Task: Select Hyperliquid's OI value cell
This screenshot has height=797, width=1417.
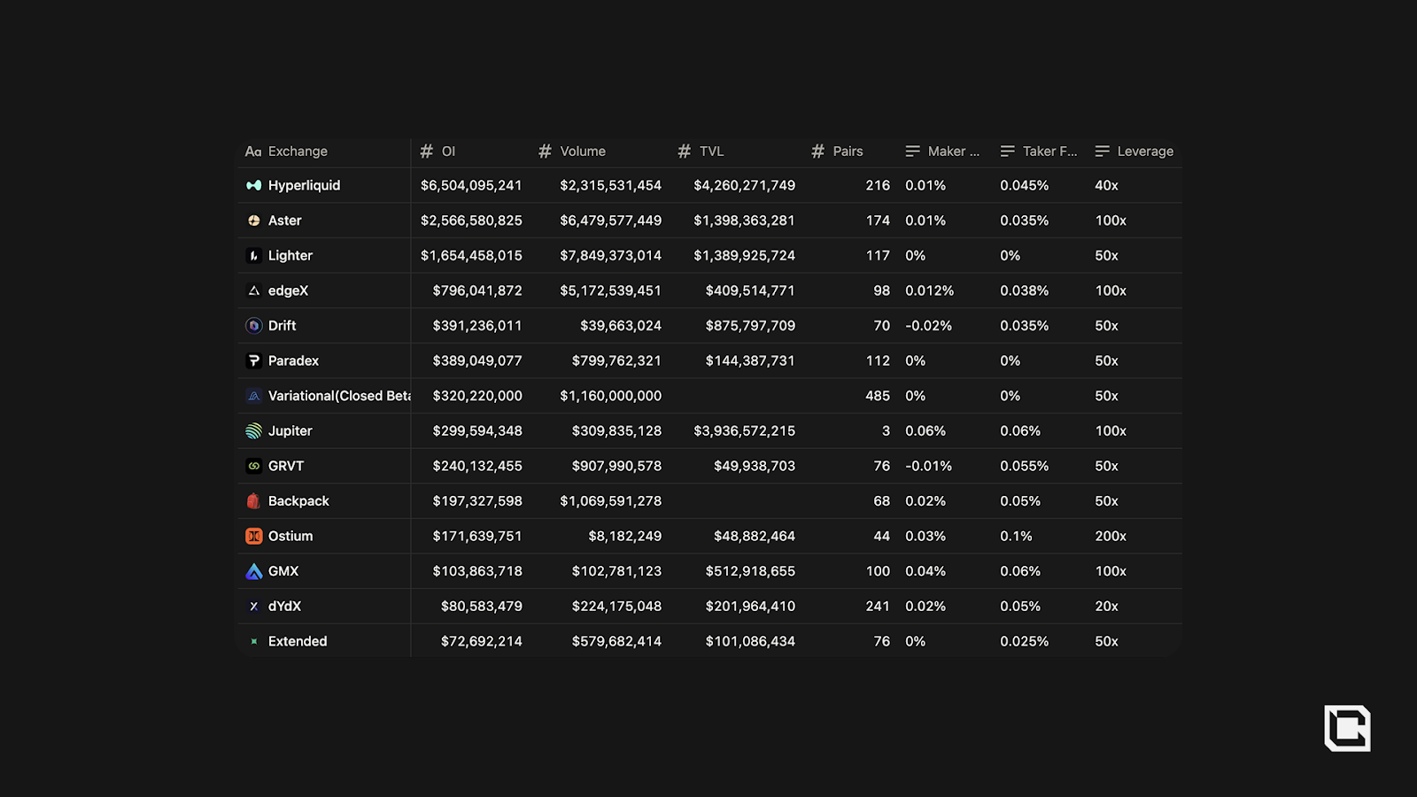Action: (471, 186)
